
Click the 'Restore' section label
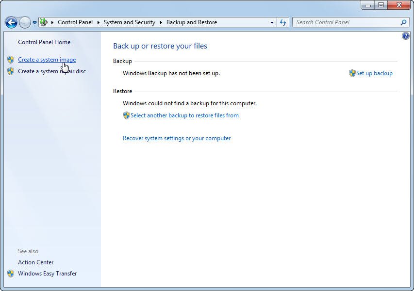pyautogui.click(x=122, y=91)
